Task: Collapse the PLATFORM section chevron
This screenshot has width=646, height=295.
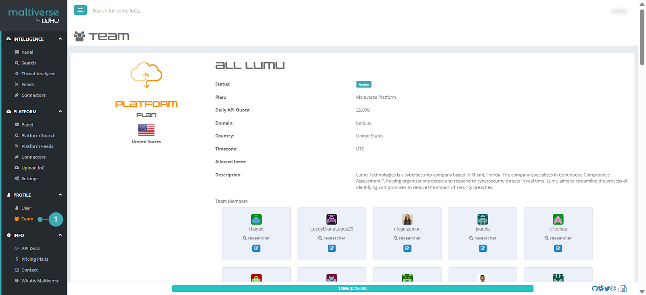Action: click(x=60, y=111)
